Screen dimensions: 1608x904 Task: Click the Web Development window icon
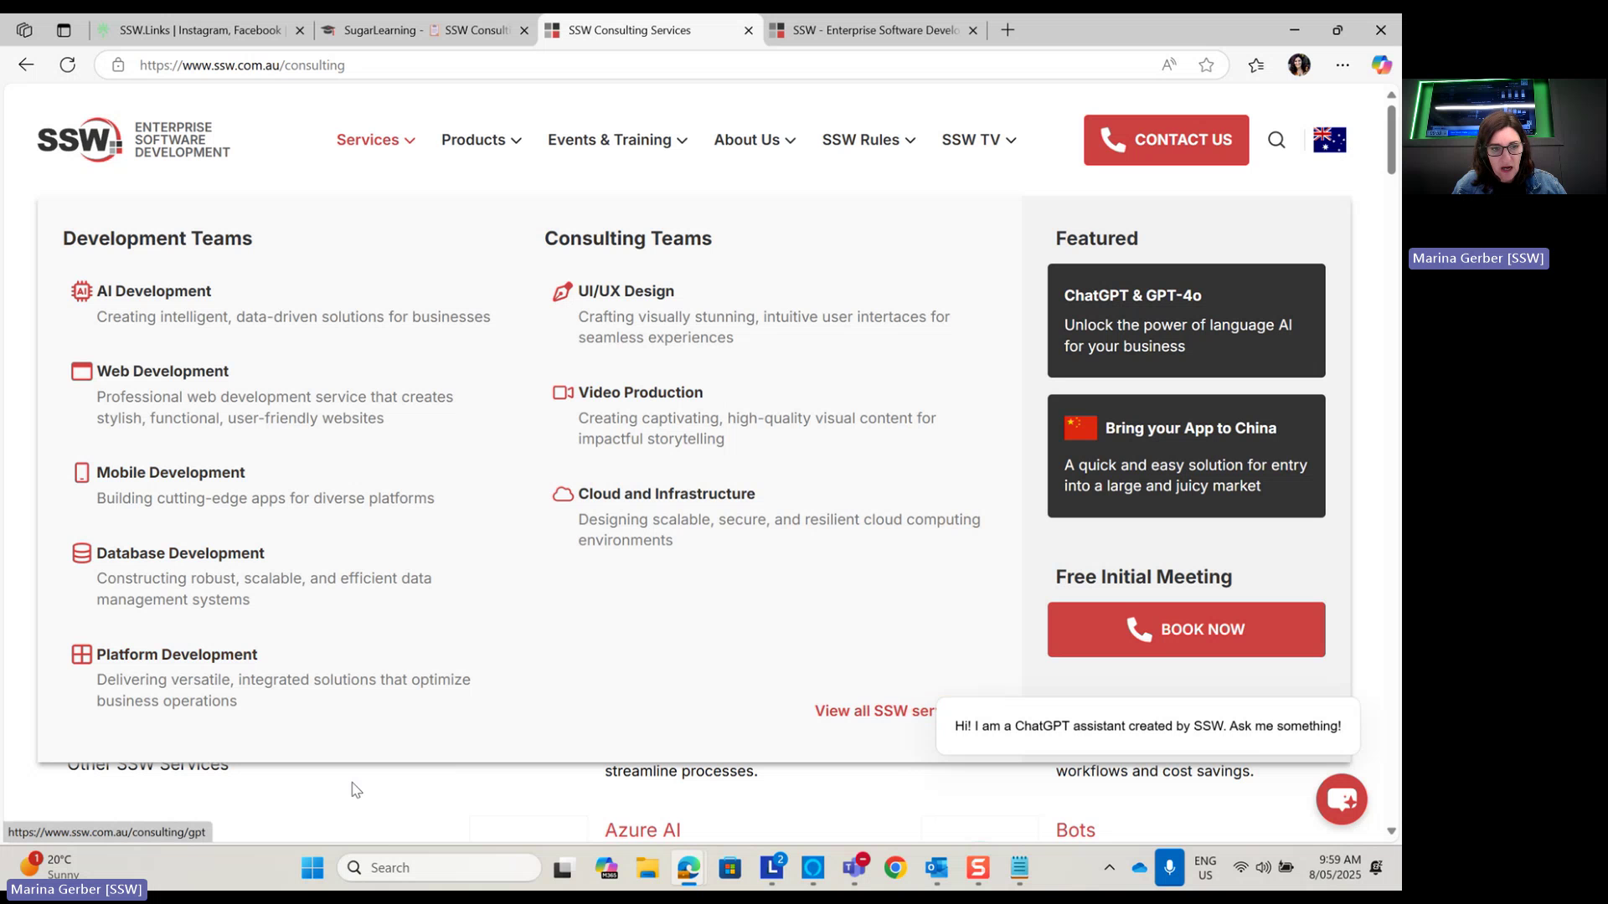(x=81, y=372)
